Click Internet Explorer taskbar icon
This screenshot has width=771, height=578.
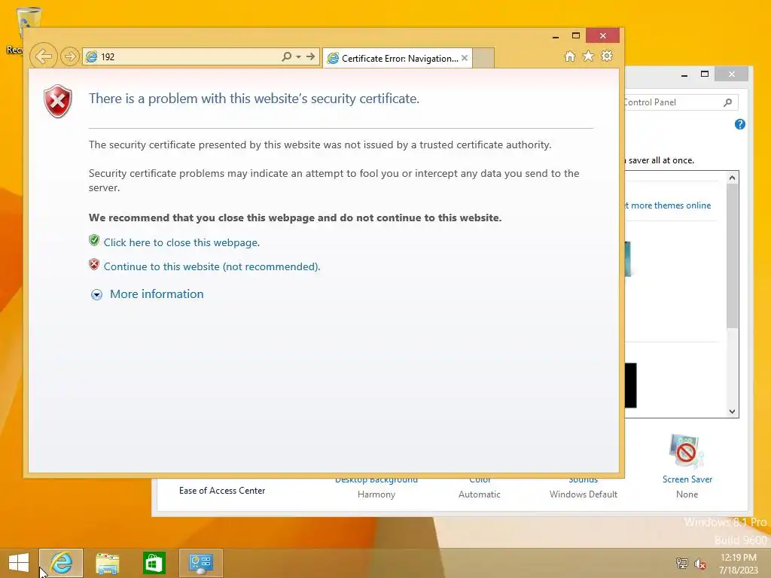61,563
